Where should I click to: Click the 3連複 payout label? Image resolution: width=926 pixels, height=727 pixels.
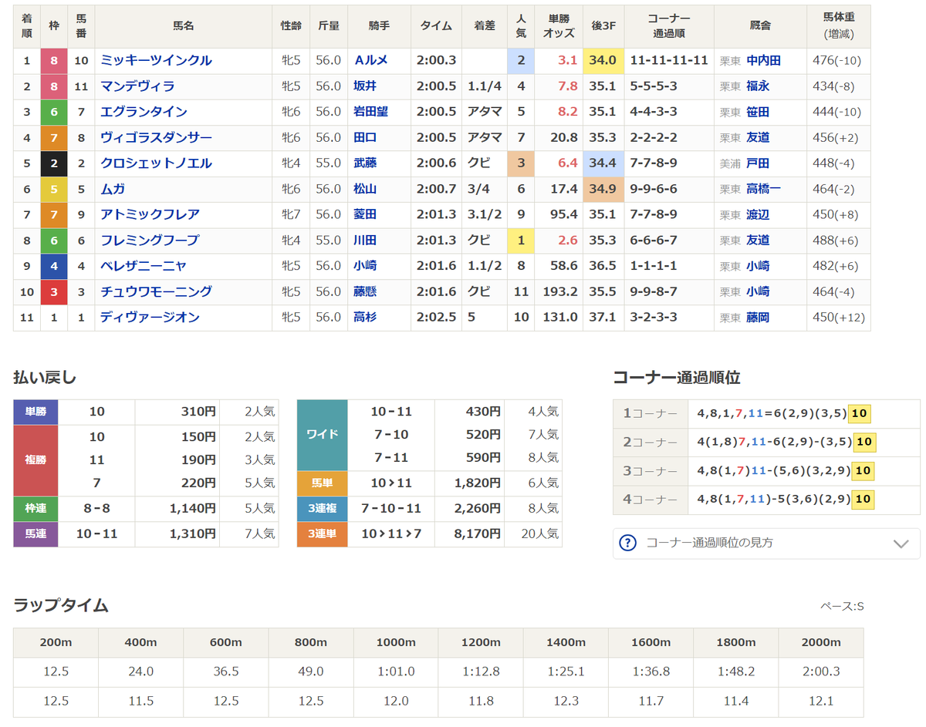(x=323, y=509)
